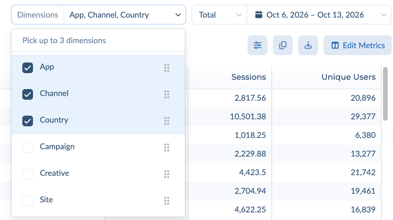393x220 pixels.
Task: Click sessions value 2,704.94
Action: [250, 191]
